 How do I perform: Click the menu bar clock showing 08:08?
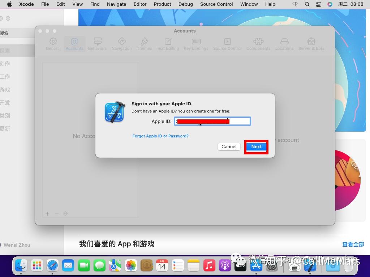tap(350, 4)
